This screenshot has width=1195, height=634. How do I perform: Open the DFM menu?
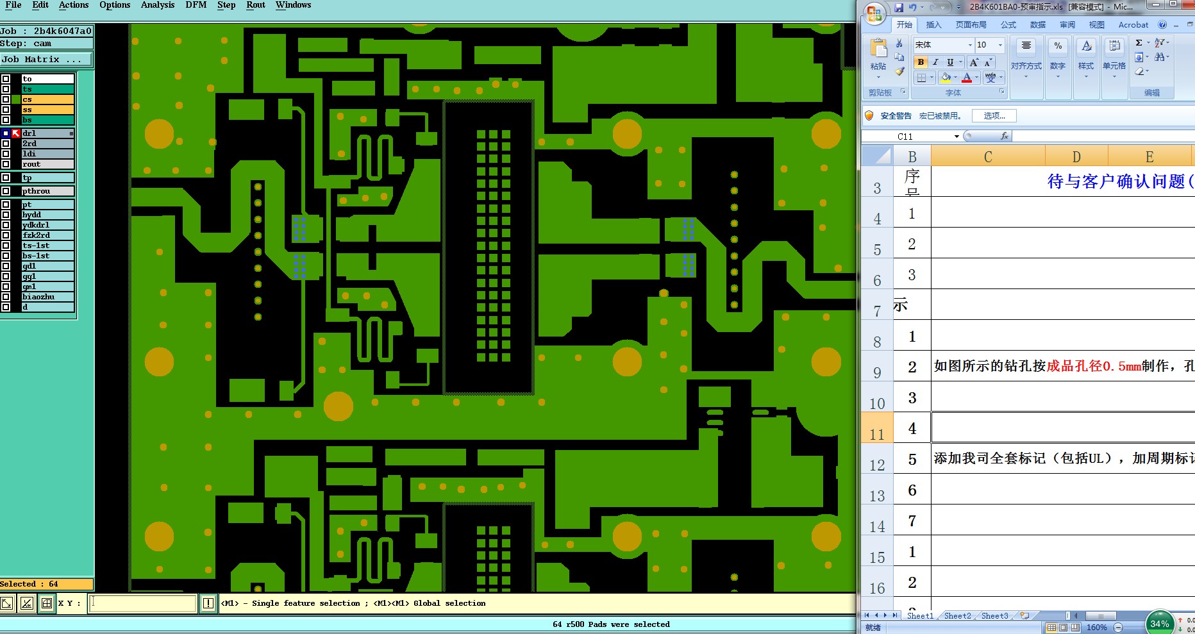[x=196, y=5]
